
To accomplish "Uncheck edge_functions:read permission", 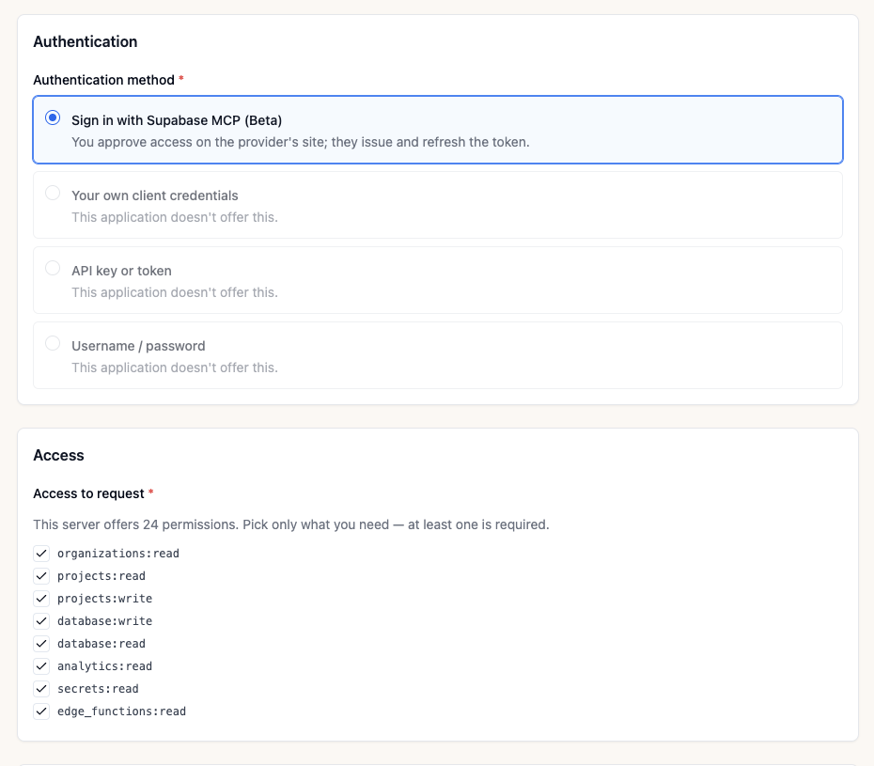I will coord(41,711).
